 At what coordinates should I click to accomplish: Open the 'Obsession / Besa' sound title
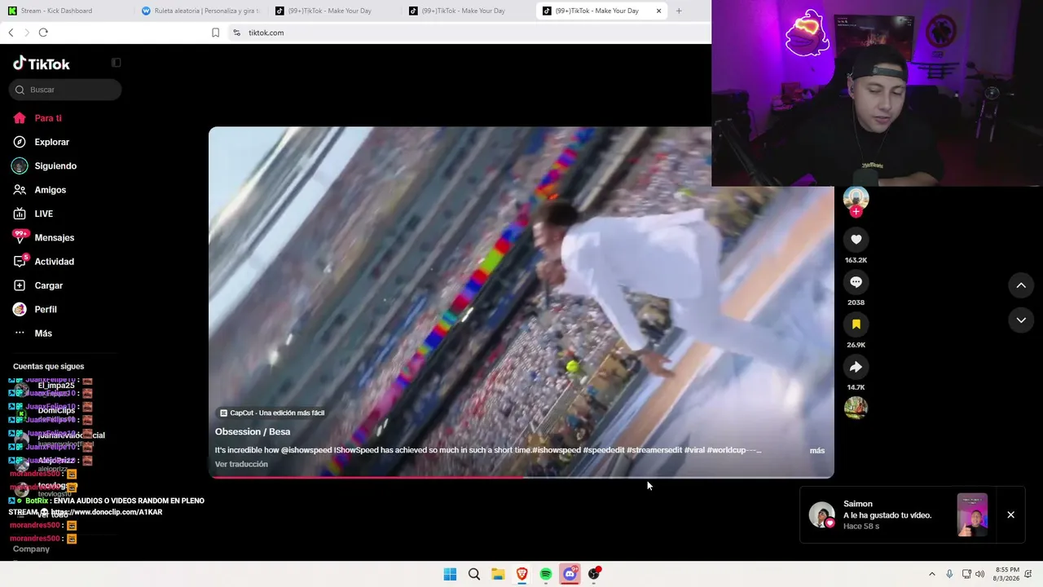point(253,431)
